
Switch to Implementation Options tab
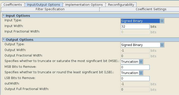tap(84, 5)
